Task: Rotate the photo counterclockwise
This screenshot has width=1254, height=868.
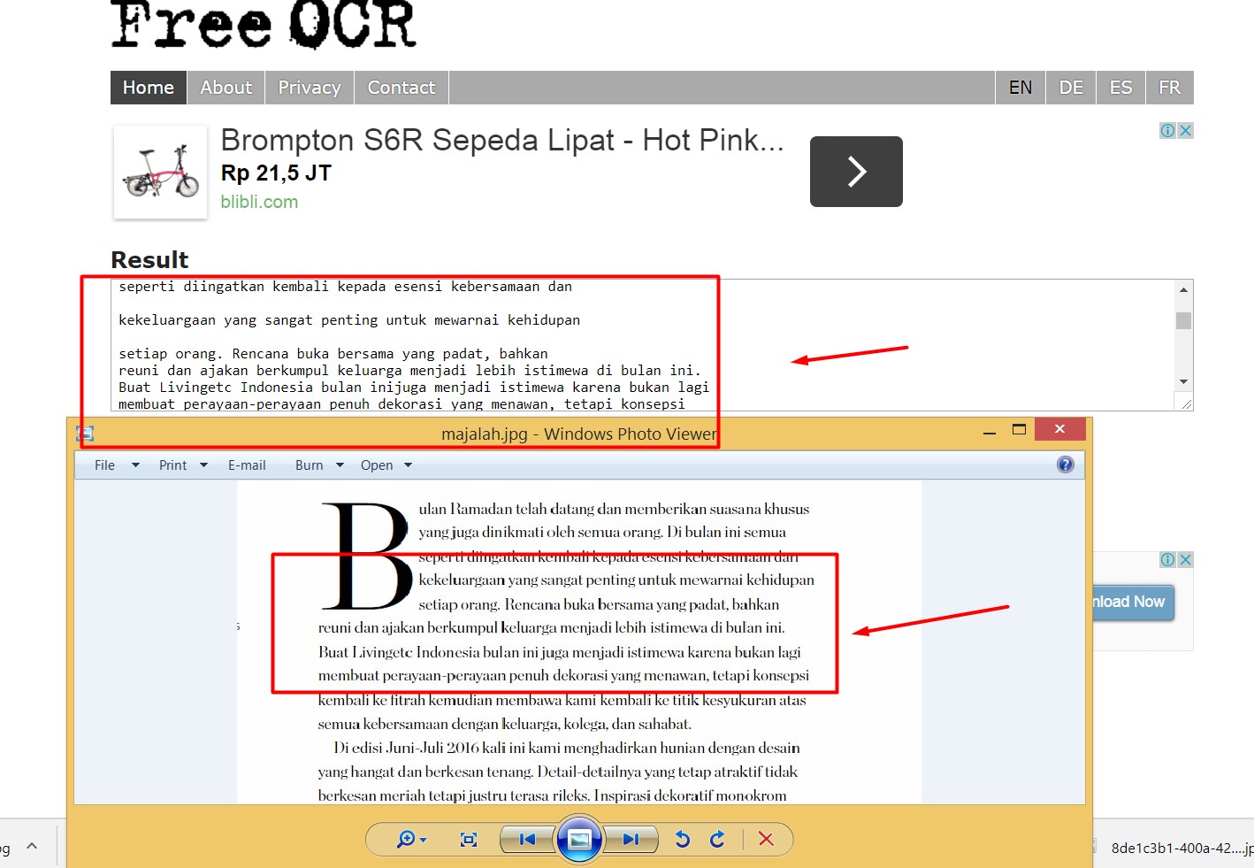Action: click(682, 839)
